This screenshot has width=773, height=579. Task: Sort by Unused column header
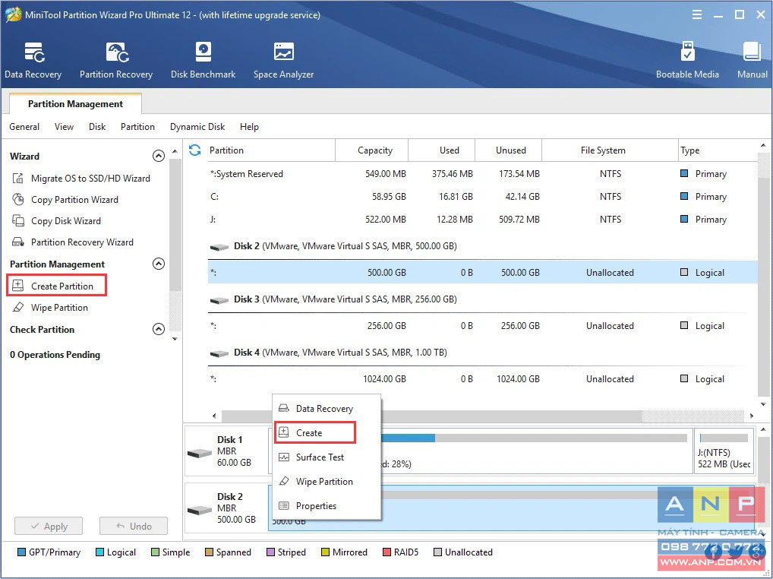tap(508, 150)
